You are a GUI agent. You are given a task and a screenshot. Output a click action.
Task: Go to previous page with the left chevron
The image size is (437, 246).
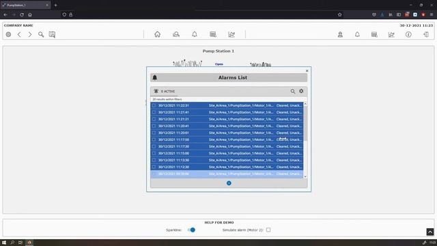19,34
